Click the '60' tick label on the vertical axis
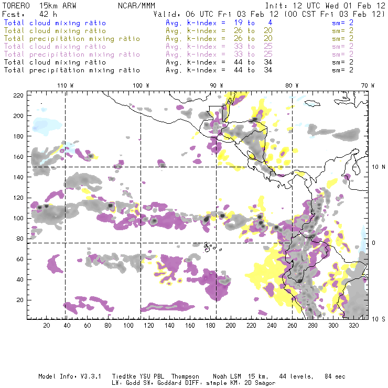 (20, 259)
